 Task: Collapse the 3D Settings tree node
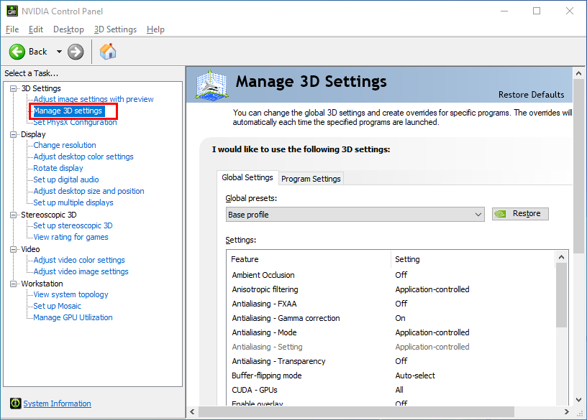[14, 88]
